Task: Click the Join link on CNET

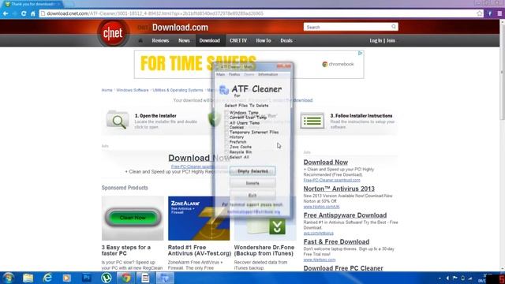Action: click(x=391, y=40)
